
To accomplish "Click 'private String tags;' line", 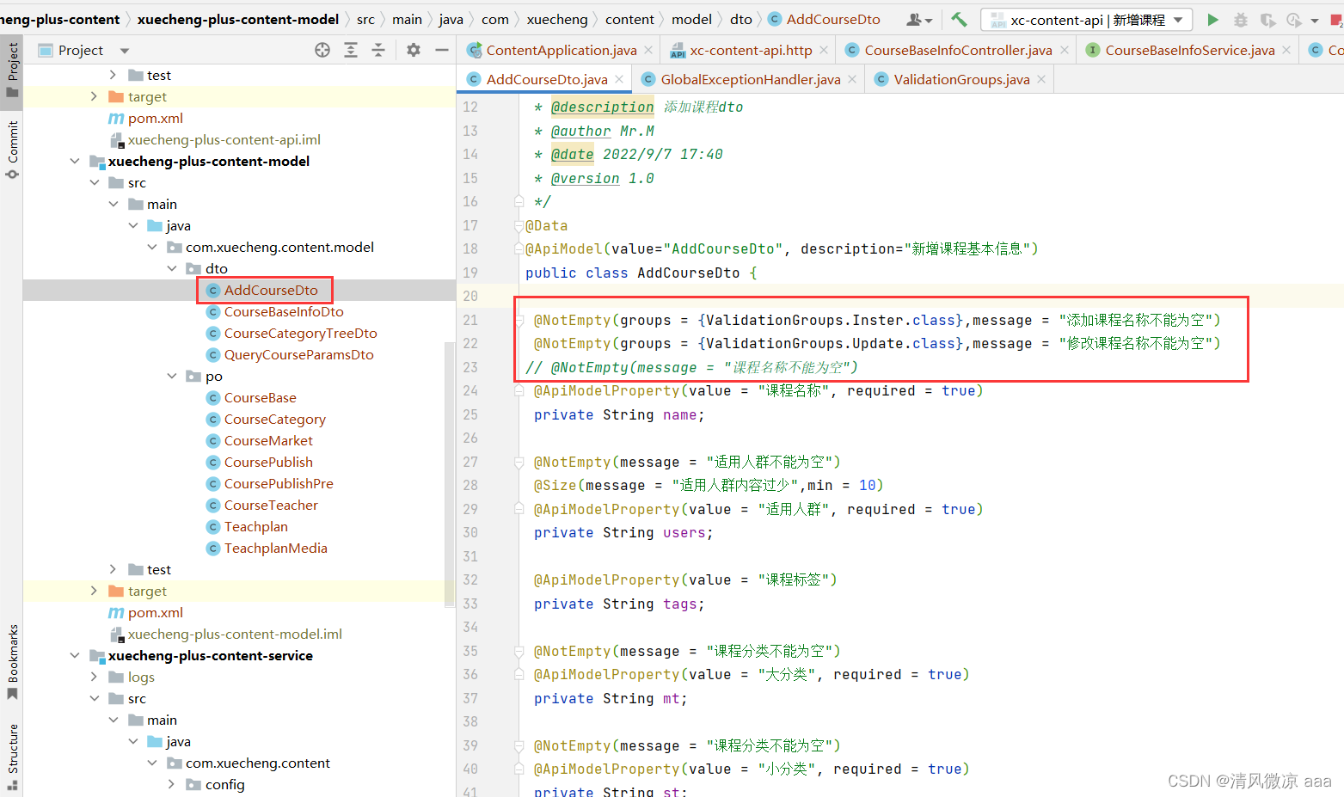I will pos(619,604).
